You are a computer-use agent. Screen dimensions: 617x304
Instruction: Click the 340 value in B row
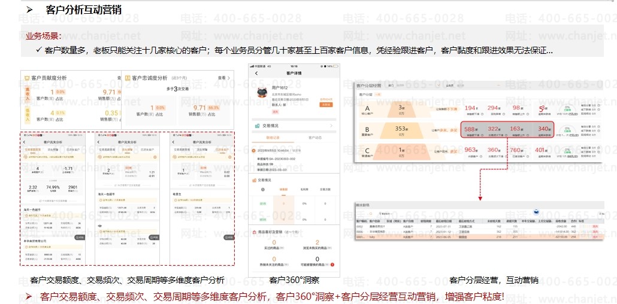point(544,129)
